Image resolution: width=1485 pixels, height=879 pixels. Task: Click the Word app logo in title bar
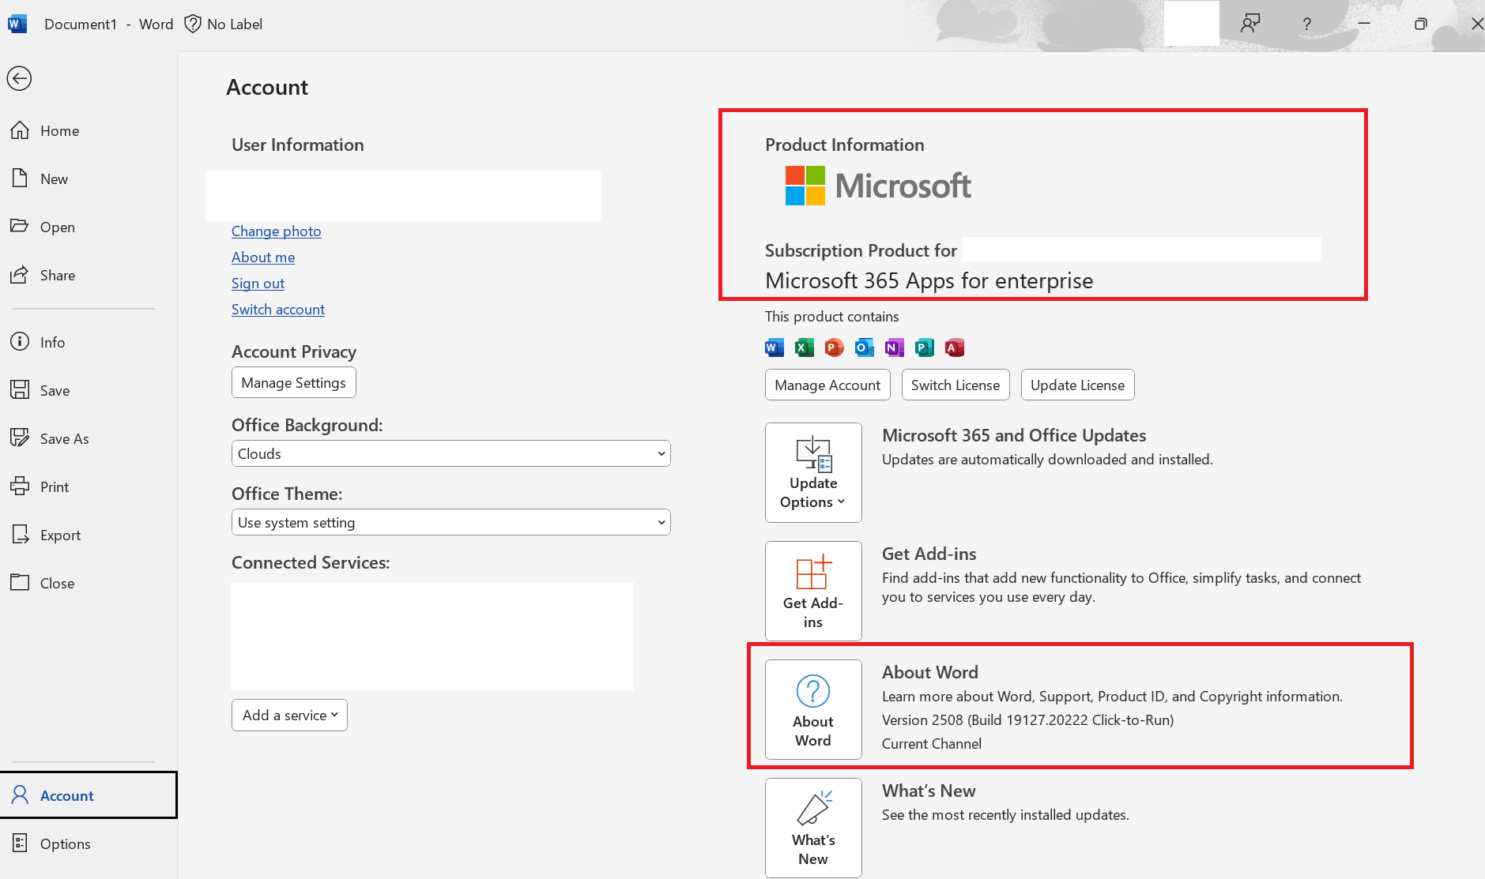pyautogui.click(x=17, y=24)
